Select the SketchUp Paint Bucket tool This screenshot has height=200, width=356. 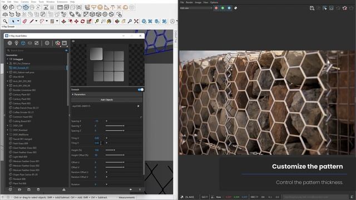tap(109, 21)
